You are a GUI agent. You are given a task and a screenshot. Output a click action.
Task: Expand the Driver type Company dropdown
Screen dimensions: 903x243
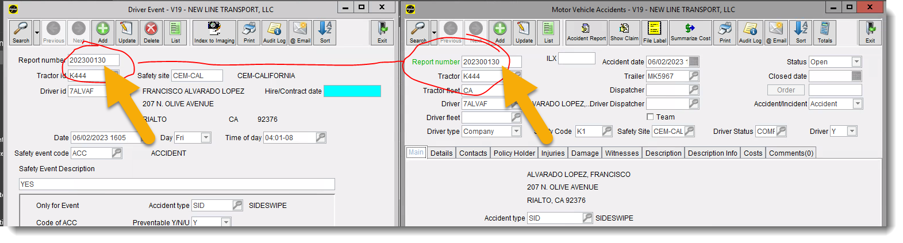tap(516, 131)
